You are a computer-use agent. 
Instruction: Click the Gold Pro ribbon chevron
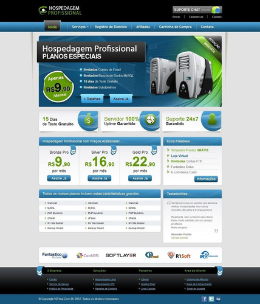click(x=154, y=150)
